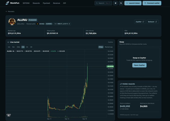Open the Revenue nav item
Screen dimensions: 170x121
[57, 3]
